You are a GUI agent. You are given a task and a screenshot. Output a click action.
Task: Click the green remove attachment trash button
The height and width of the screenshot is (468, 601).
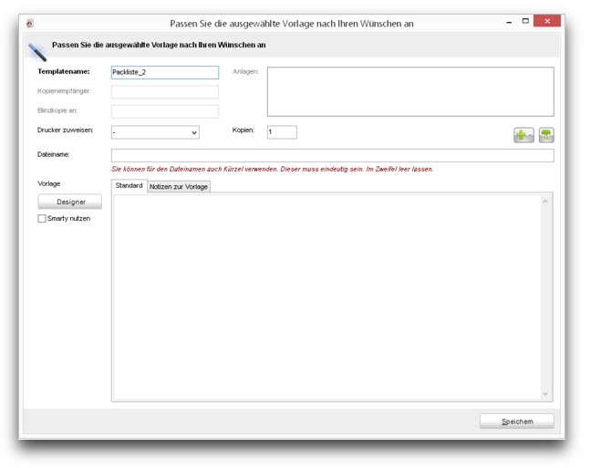coord(546,135)
